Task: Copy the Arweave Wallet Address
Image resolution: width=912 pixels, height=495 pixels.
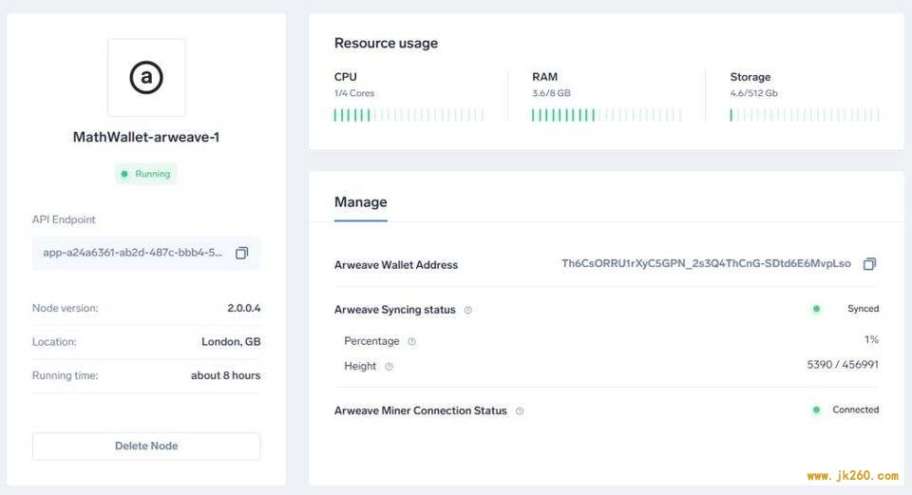Action: (869, 264)
